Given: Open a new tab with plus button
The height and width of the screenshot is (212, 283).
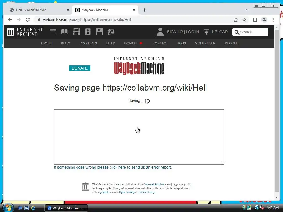Looking at the screenshot, I should 144,10.
